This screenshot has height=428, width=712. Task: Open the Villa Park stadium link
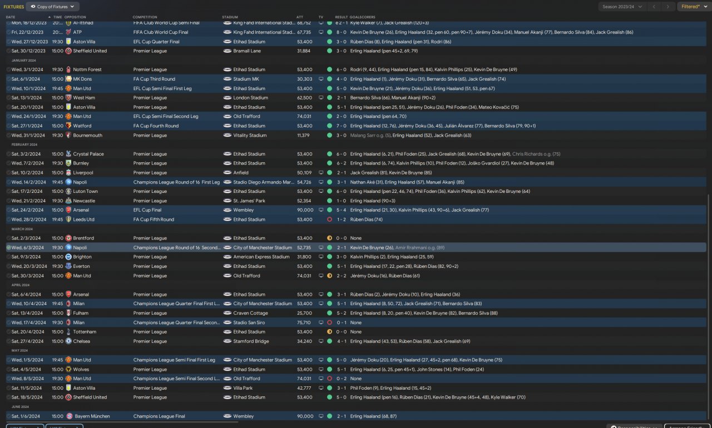(x=243, y=388)
